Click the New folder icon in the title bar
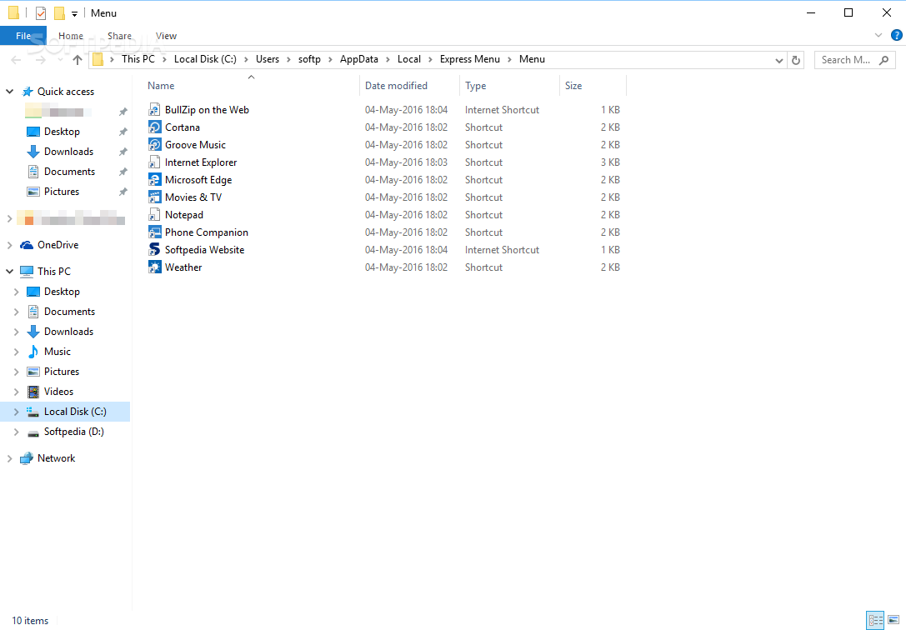The image size is (906, 630). [59, 12]
